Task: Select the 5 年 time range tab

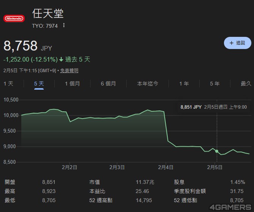Action: click(x=215, y=84)
